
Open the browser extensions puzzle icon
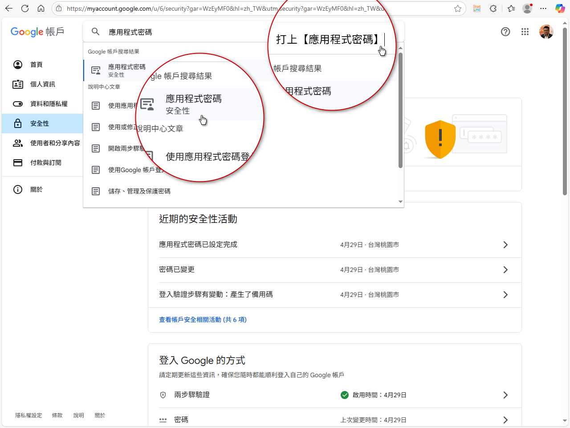coord(493,8)
